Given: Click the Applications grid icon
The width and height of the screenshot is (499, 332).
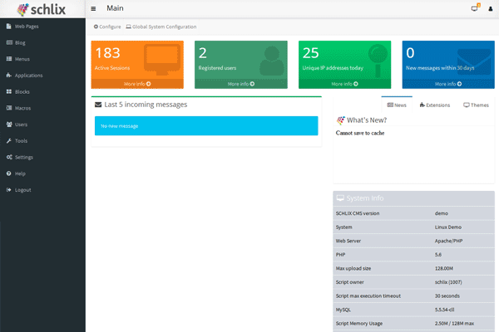Looking at the screenshot, I should [x=9, y=76].
